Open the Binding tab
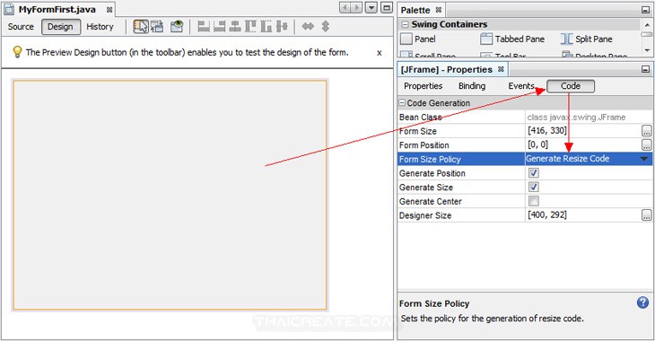The width and height of the screenshot is (655, 341). [x=472, y=86]
